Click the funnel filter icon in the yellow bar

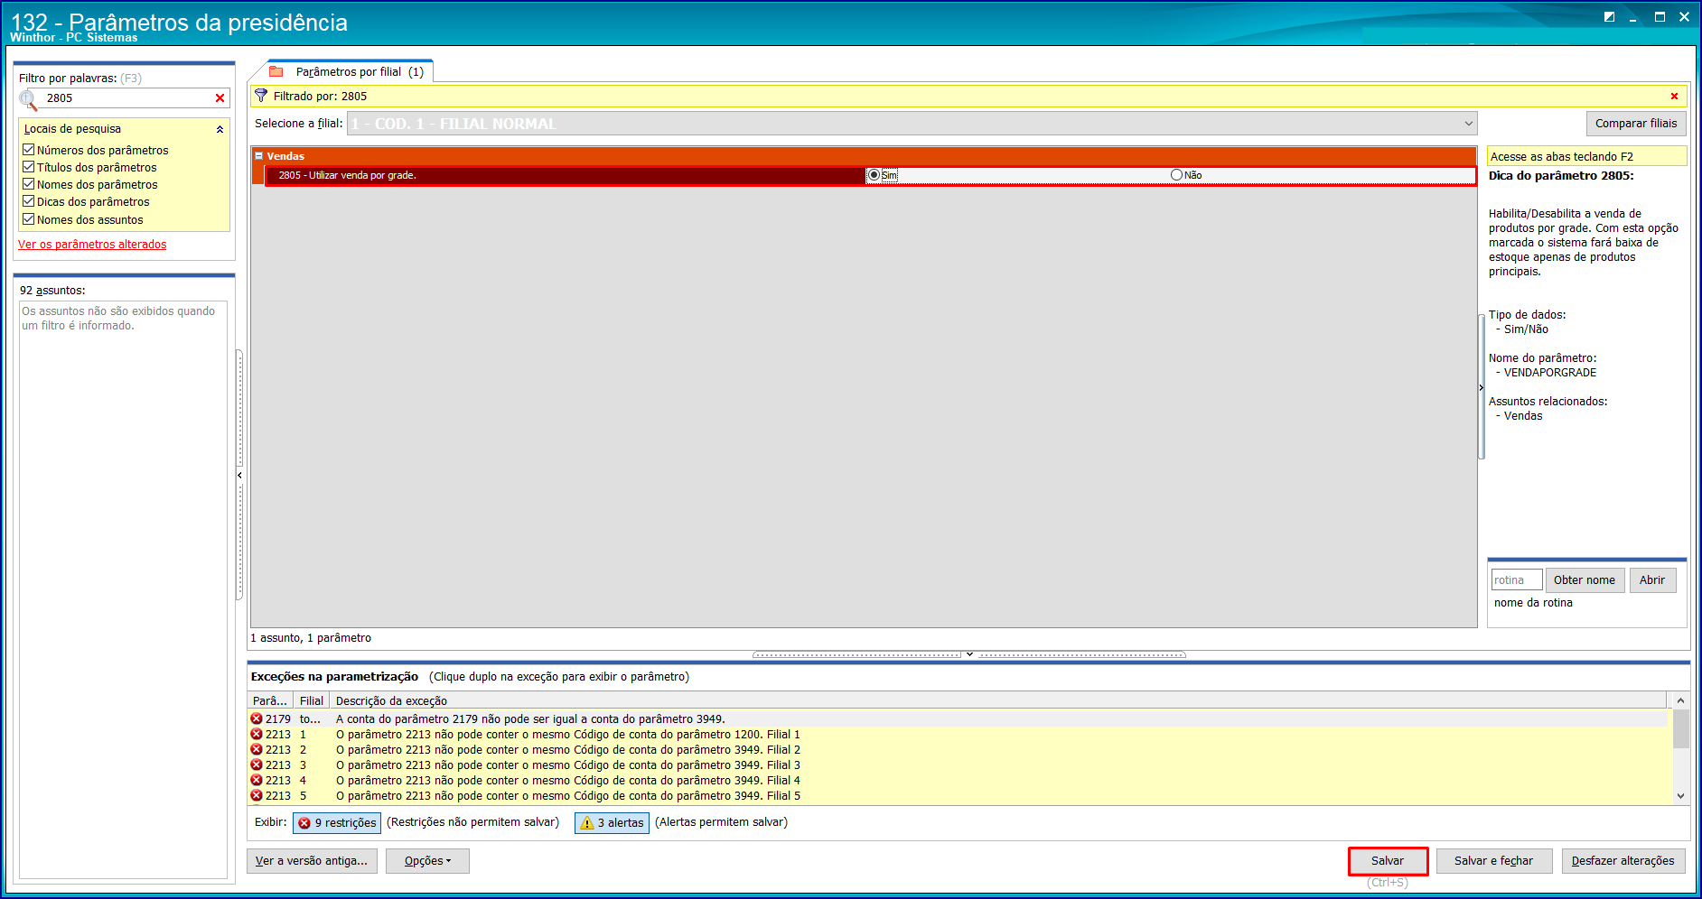pos(261,96)
